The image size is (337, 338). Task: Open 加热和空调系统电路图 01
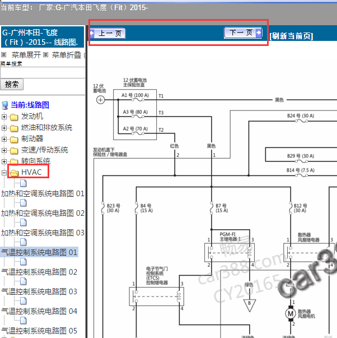pyautogui.click(x=43, y=193)
